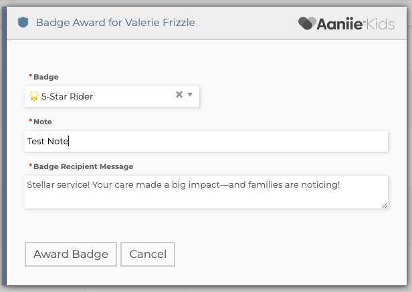Image resolution: width=412 pixels, height=292 pixels.
Task: Click the asterisk beside Badge Recipient Message
Action: coord(30,166)
